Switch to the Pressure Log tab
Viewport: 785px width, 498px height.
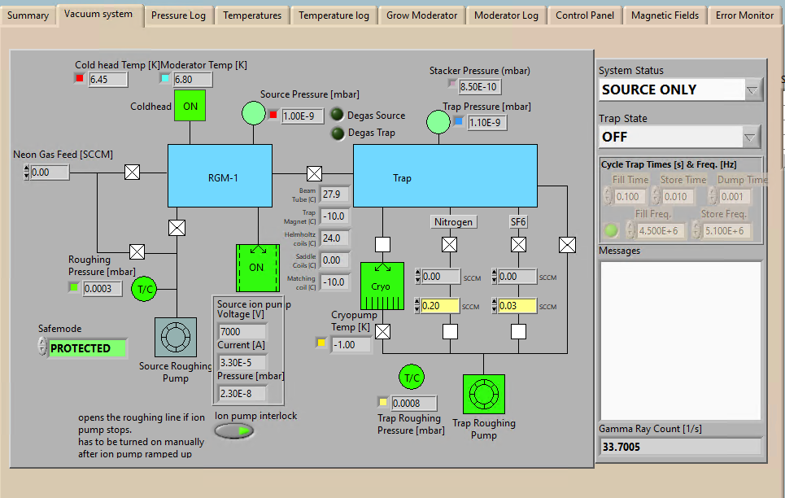(178, 15)
